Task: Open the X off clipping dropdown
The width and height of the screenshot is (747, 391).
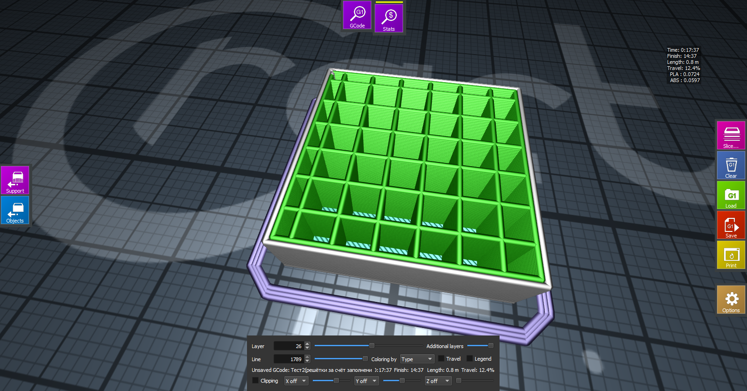Action: click(x=296, y=381)
